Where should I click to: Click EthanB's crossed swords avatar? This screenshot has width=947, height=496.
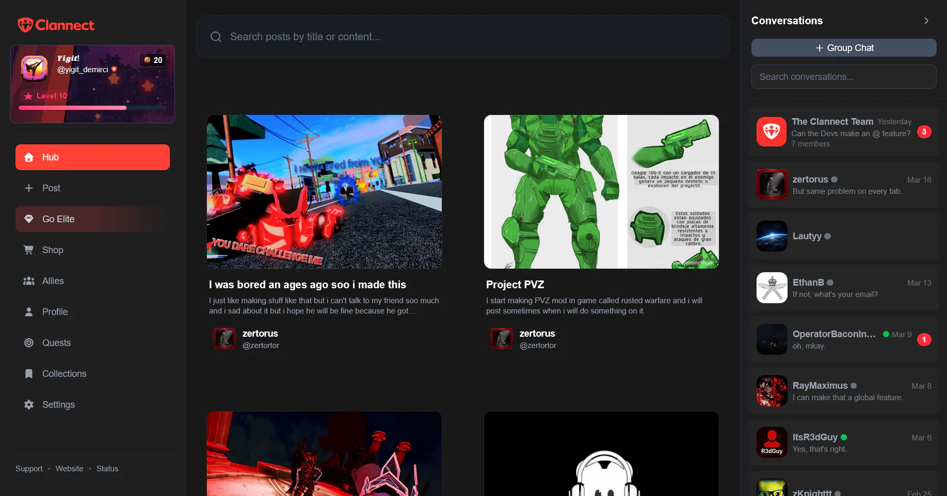(772, 288)
